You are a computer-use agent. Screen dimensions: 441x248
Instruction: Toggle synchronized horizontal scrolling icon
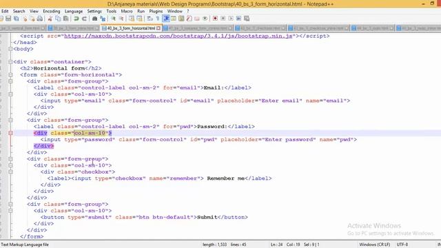[x=139, y=19]
